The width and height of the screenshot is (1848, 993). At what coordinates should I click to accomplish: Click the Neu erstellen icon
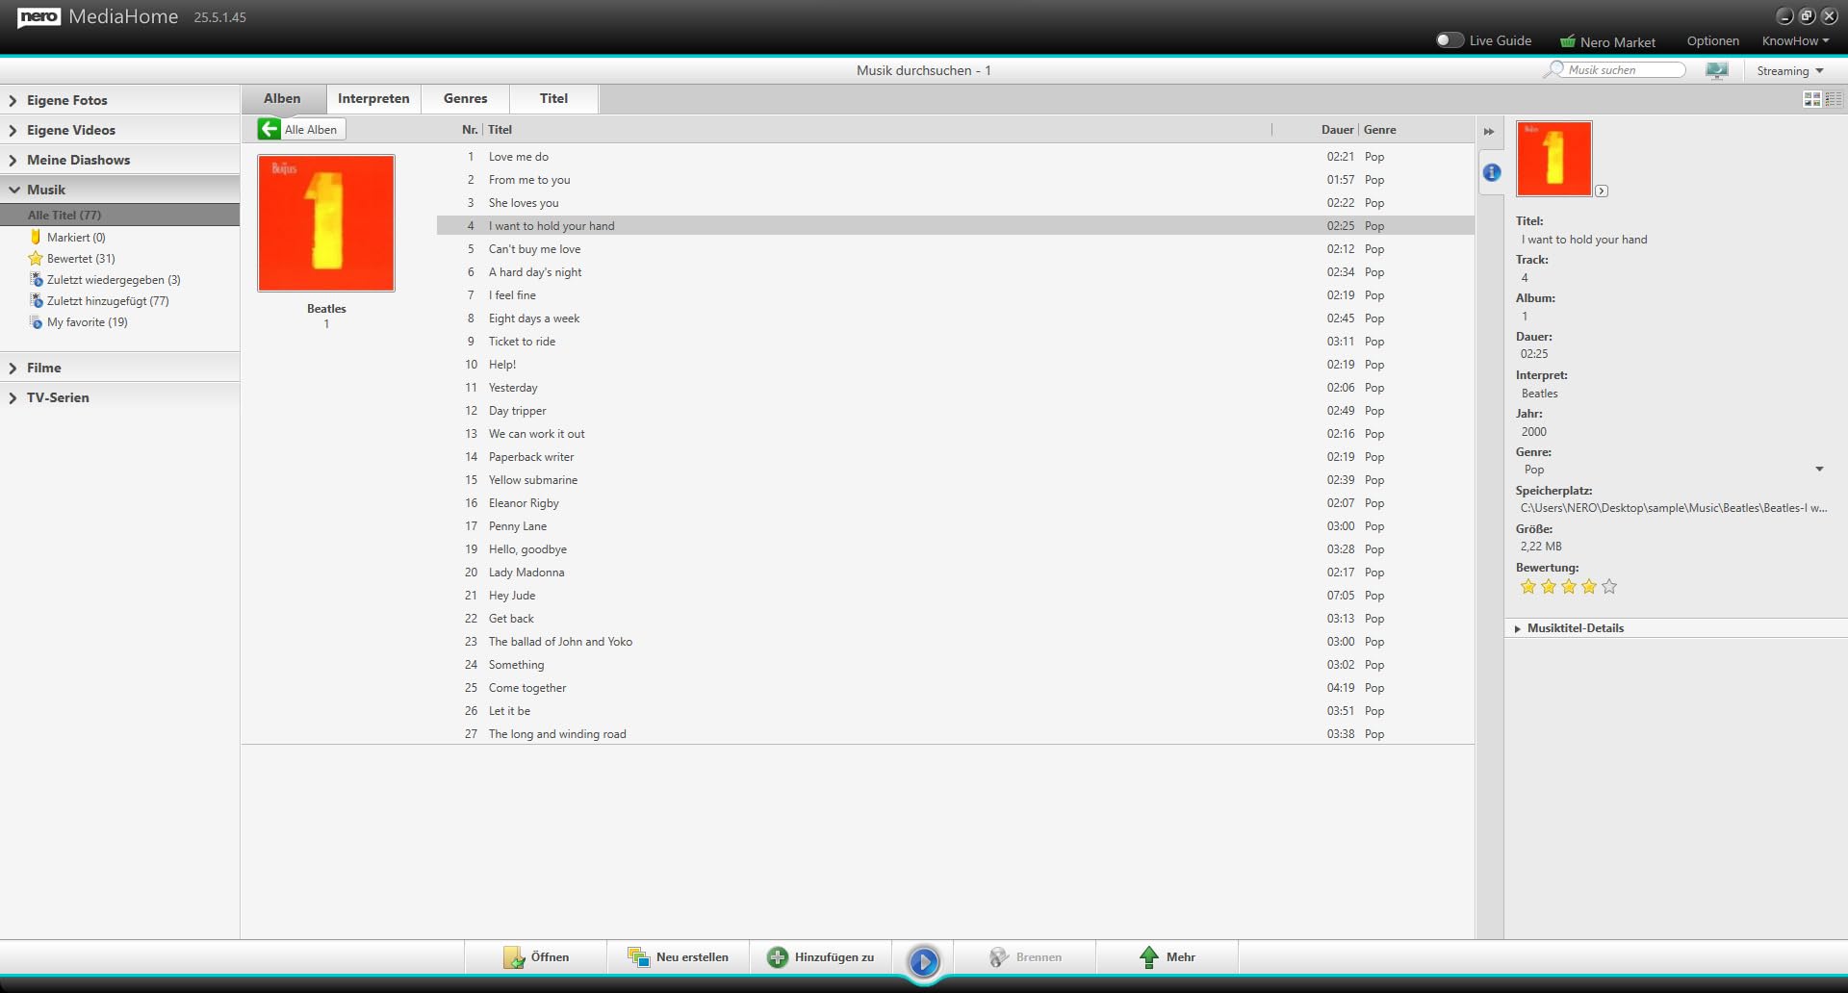(x=638, y=957)
